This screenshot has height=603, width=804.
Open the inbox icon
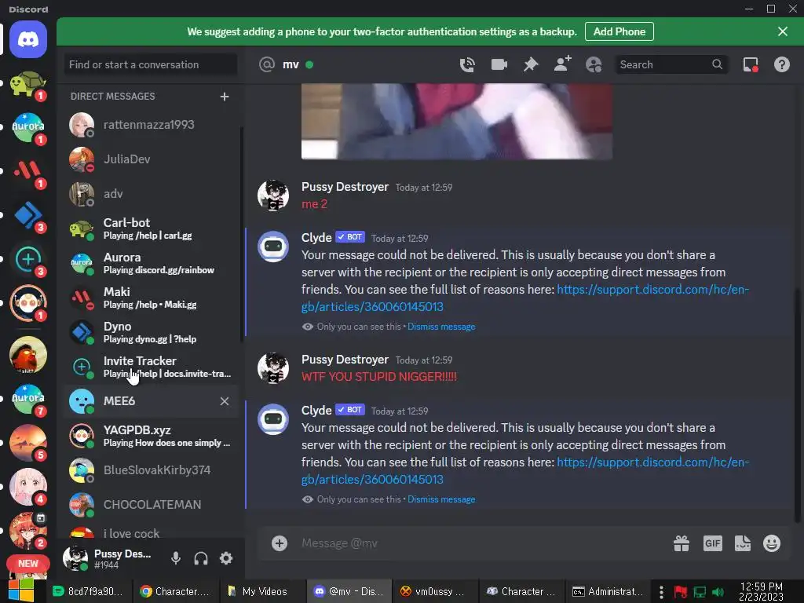coord(750,64)
